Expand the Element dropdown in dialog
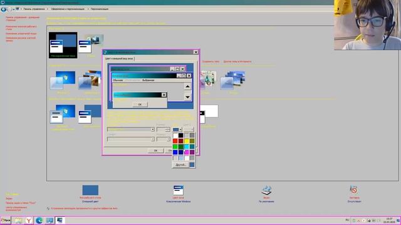Image resolution: width=401 pixels, height=225 pixels. click(x=152, y=129)
